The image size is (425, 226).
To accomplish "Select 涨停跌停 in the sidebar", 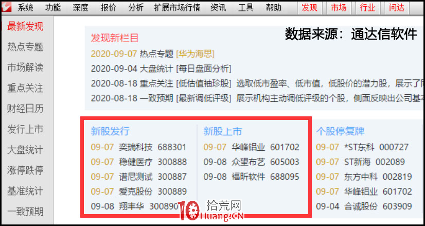I will [25, 170].
